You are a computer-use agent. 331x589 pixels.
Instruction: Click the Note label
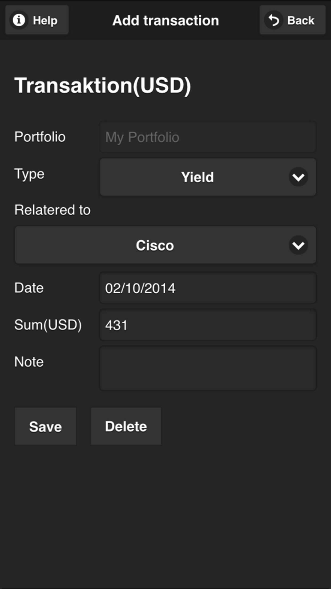[29, 362]
